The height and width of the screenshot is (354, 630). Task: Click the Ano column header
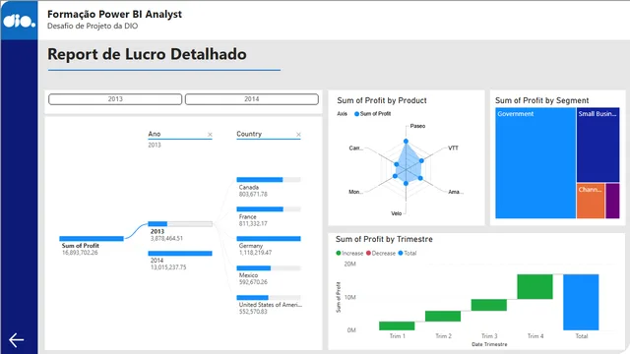(155, 134)
